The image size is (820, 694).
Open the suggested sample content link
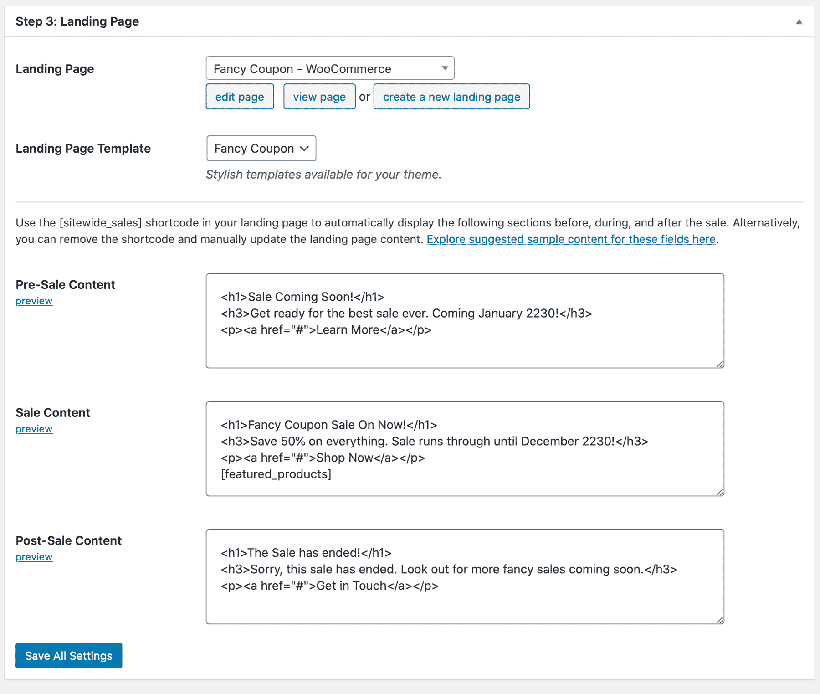[x=571, y=239]
